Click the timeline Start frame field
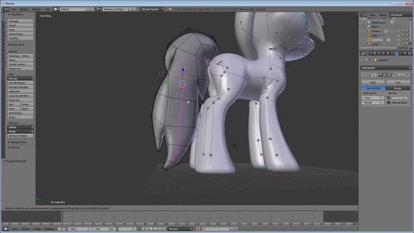Image resolution: width=414 pixels, height=233 pixels. pos(80,228)
